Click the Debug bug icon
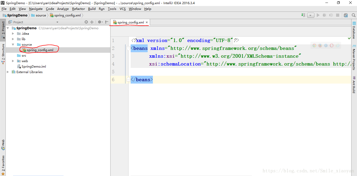The width and height of the screenshot is (357, 176). click(x=325, y=15)
